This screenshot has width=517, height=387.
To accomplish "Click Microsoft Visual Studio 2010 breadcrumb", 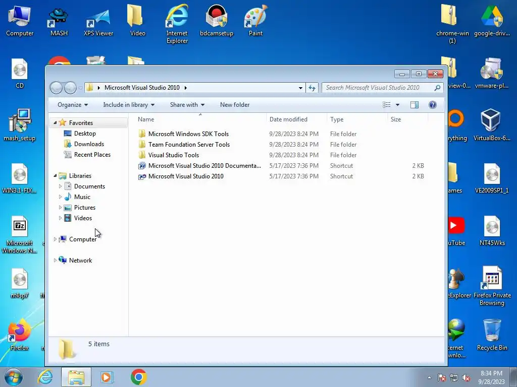I will [x=142, y=88].
